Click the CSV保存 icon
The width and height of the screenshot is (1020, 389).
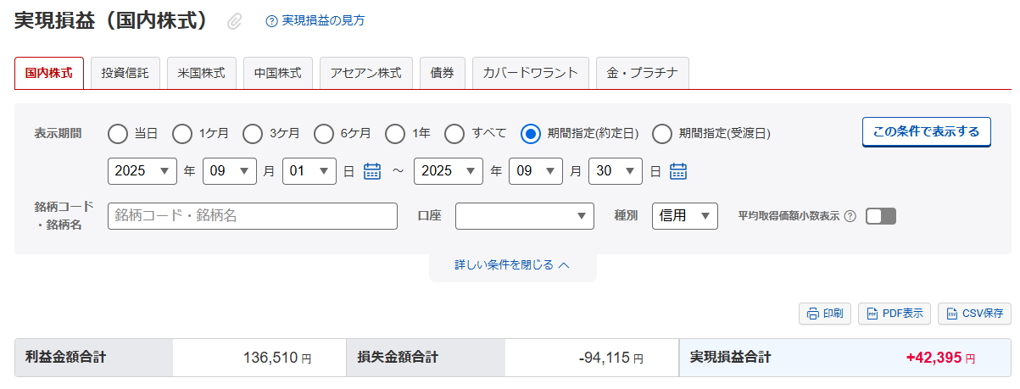[951, 314]
